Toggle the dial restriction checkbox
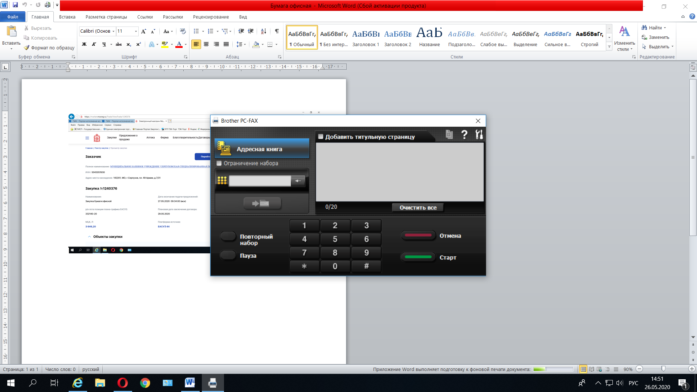This screenshot has width=697, height=392. tap(219, 163)
